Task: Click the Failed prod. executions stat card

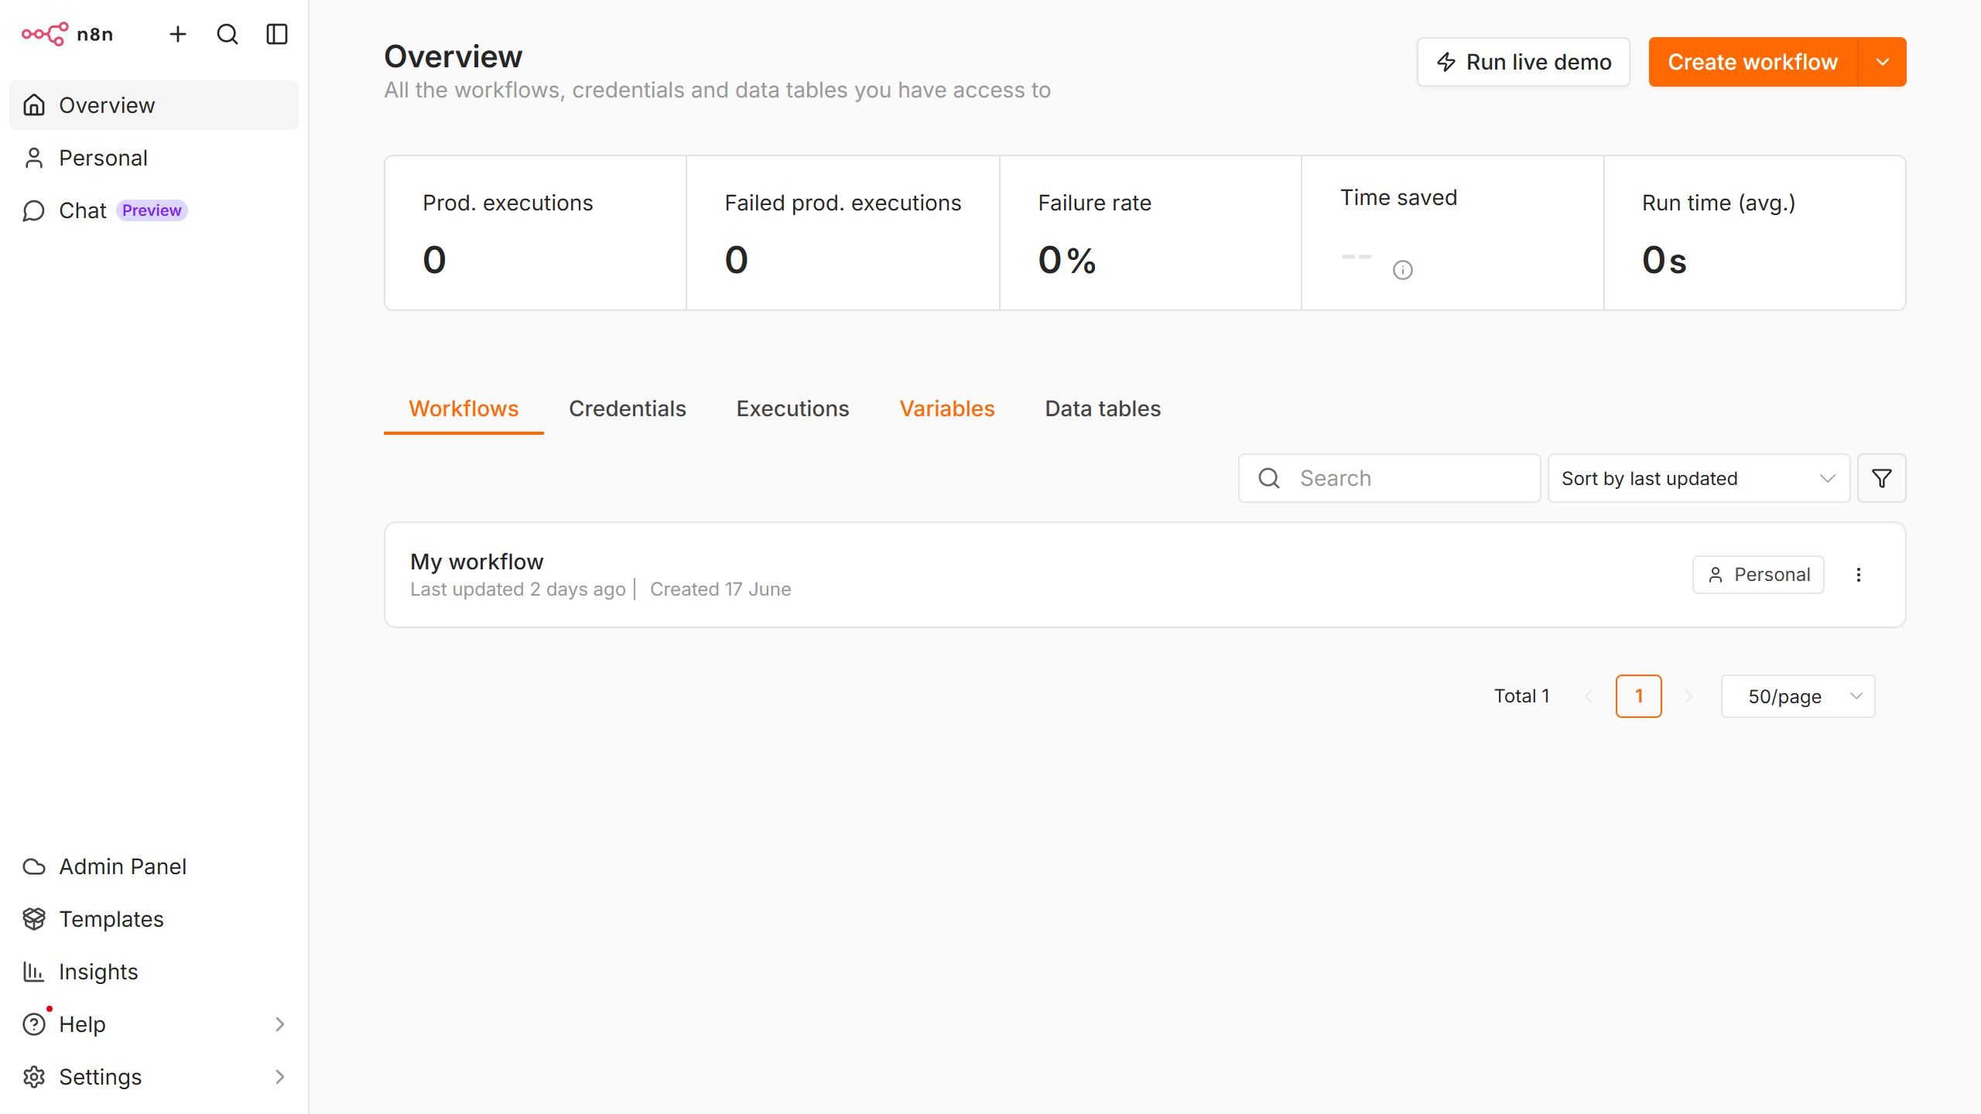Action: pos(843,233)
